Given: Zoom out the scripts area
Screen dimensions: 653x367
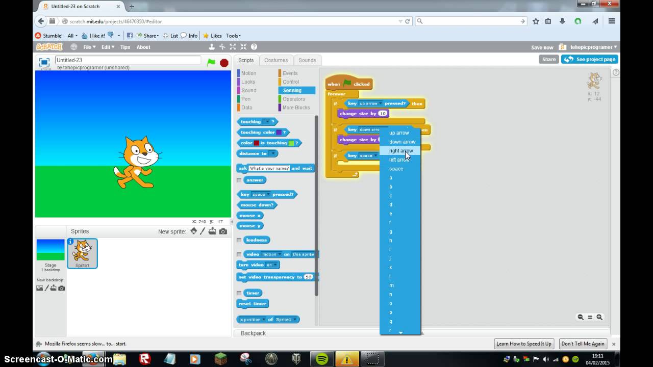Looking at the screenshot, I should point(581,317).
